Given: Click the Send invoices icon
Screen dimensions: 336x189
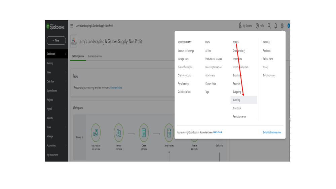Looking at the screenshot, I should pyautogui.click(x=169, y=133).
